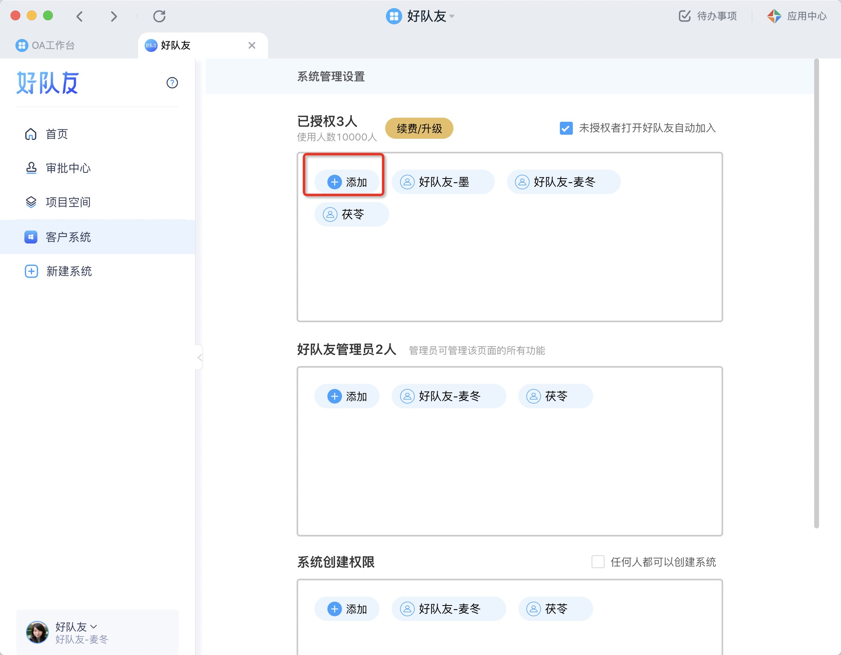The height and width of the screenshot is (655, 841).
Task: Click plus icon in 系统创建权限 添加 button
Action: [334, 609]
